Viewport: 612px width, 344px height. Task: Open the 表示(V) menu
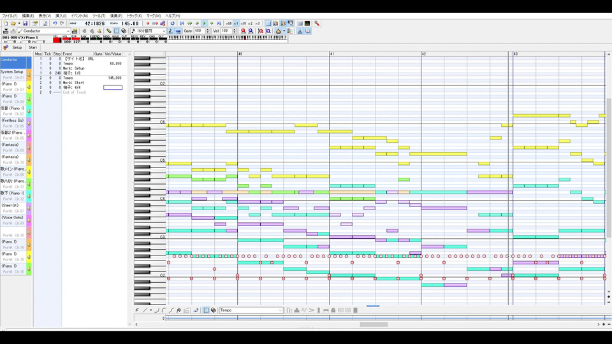coord(45,16)
